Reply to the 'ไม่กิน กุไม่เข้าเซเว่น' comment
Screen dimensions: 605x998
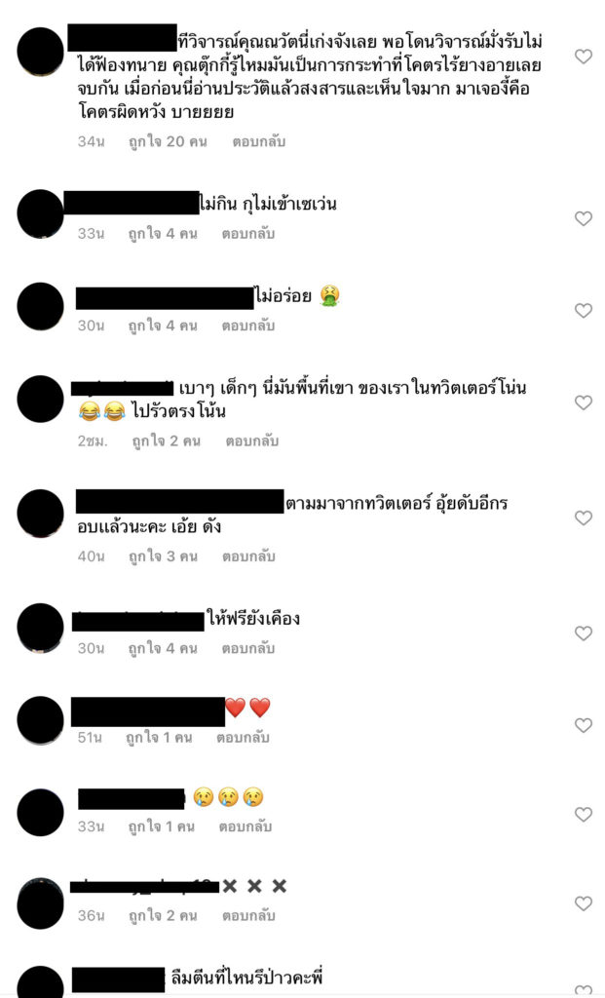tap(248, 234)
